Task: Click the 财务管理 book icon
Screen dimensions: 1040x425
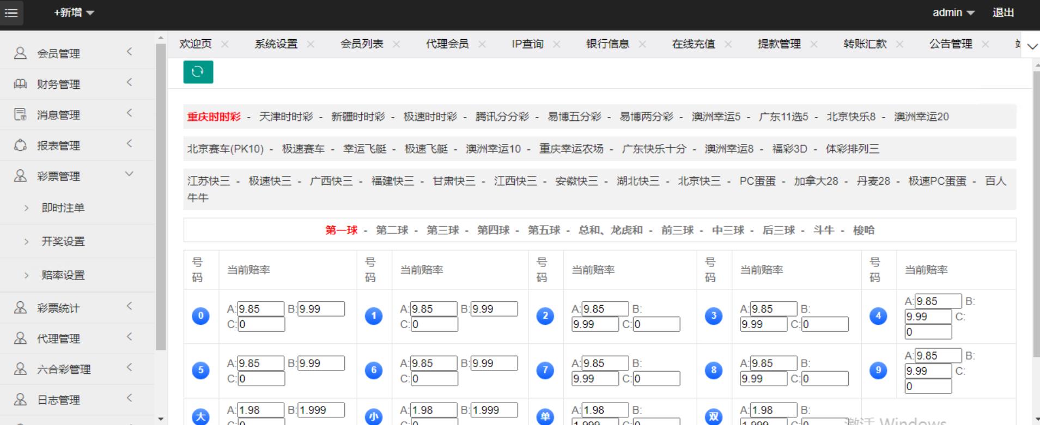Action: pyautogui.click(x=20, y=84)
